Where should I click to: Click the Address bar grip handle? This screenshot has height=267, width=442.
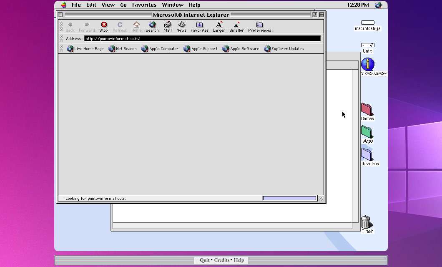[61, 38]
